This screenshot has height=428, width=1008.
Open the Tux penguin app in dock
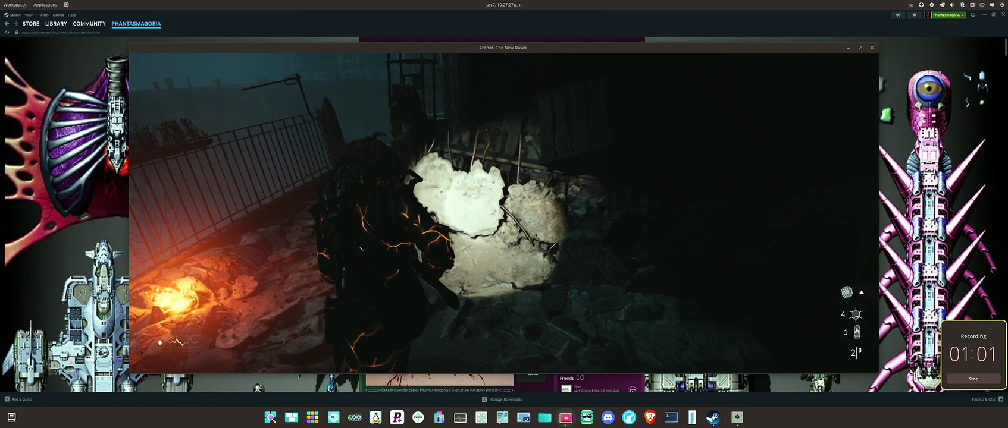[375, 417]
